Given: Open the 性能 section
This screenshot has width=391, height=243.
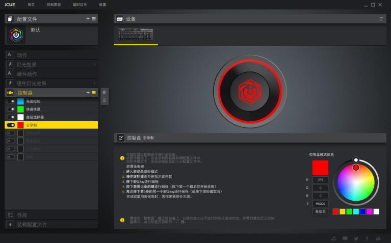Looking at the screenshot, I should click(x=51, y=215).
